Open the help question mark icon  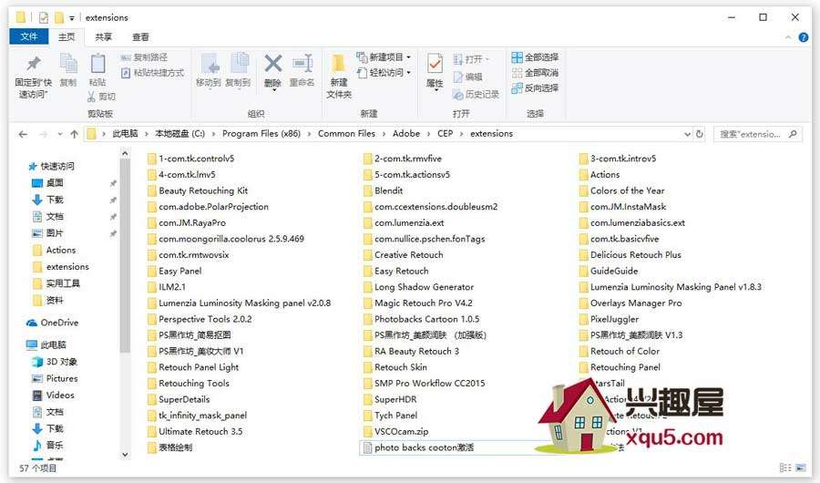tap(804, 37)
